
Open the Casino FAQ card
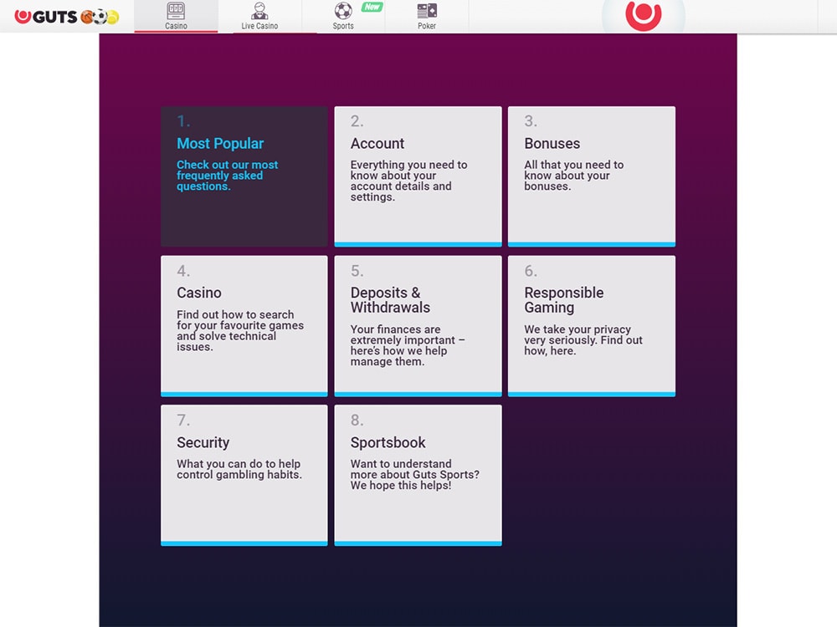click(x=244, y=326)
